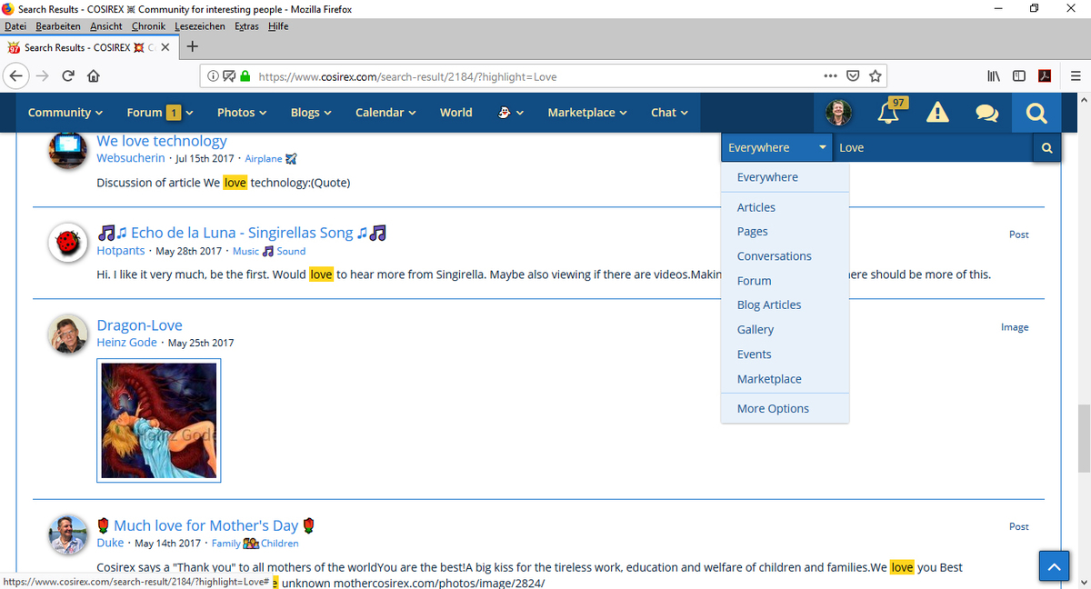Click site information icon in address bar
The width and height of the screenshot is (1091, 589).
point(212,77)
